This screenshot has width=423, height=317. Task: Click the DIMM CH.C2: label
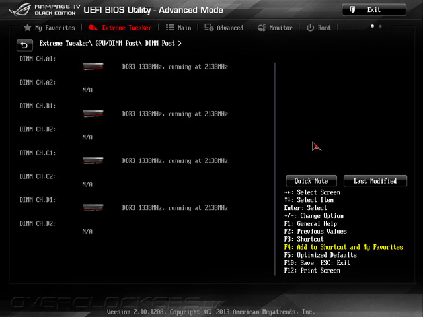tap(38, 176)
